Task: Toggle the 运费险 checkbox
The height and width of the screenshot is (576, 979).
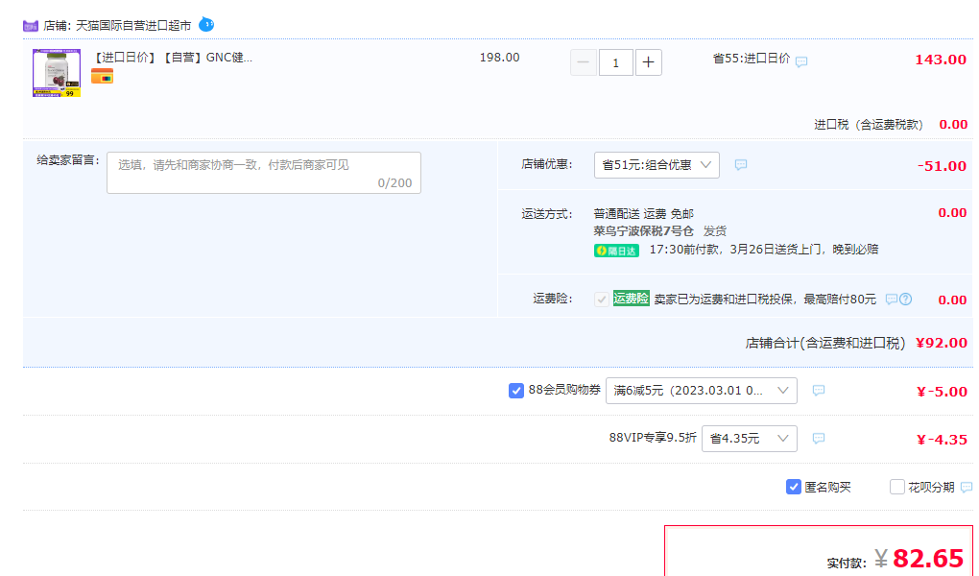Action: 601,300
